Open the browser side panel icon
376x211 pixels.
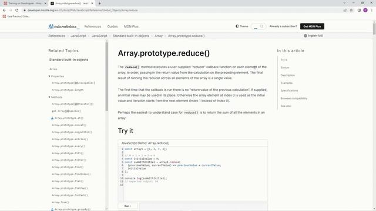click(x=359, y=11)
